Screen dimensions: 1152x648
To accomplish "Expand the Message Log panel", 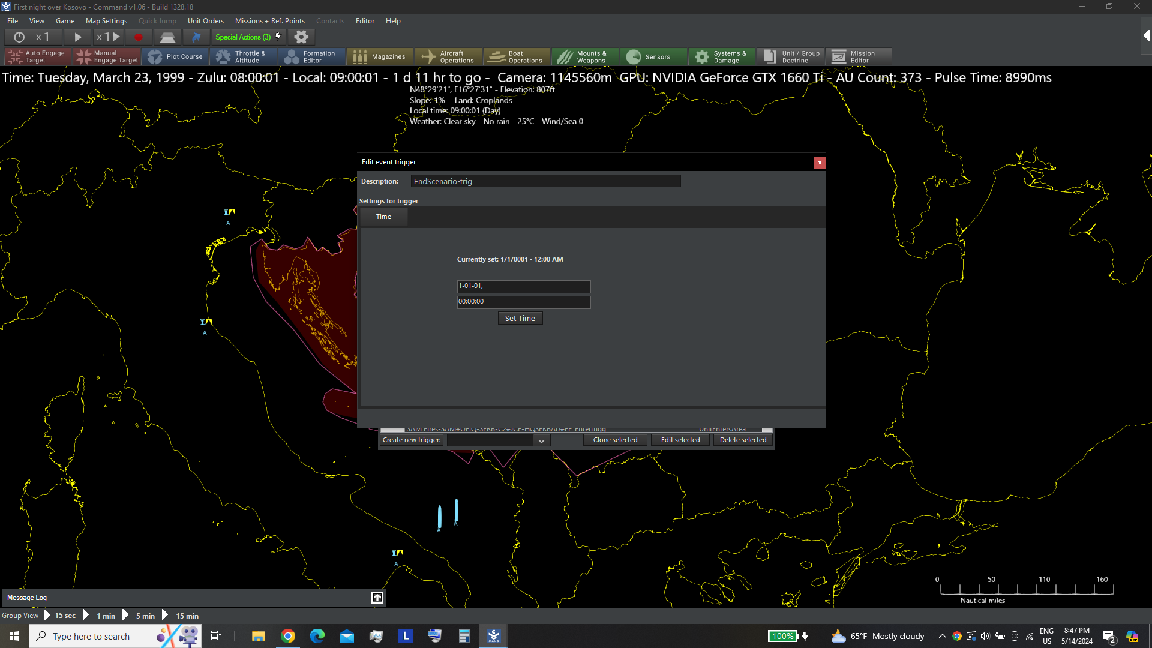I will (x=377, y=598).
